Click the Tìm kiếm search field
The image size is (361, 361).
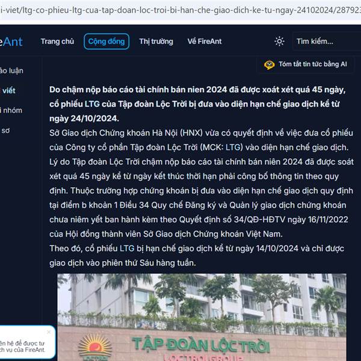pyautogui.click(x=327, y=42)
